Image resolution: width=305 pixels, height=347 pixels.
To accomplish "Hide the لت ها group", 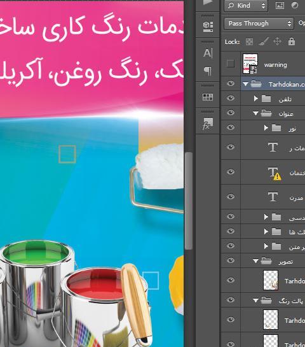I will click(x=231, y=231).
